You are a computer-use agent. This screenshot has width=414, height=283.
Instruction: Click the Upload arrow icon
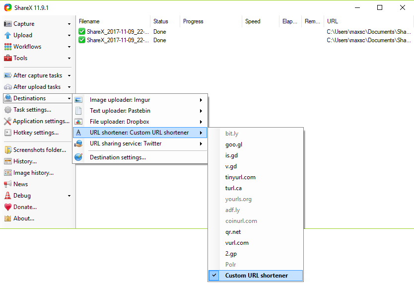tap(8, 35)
